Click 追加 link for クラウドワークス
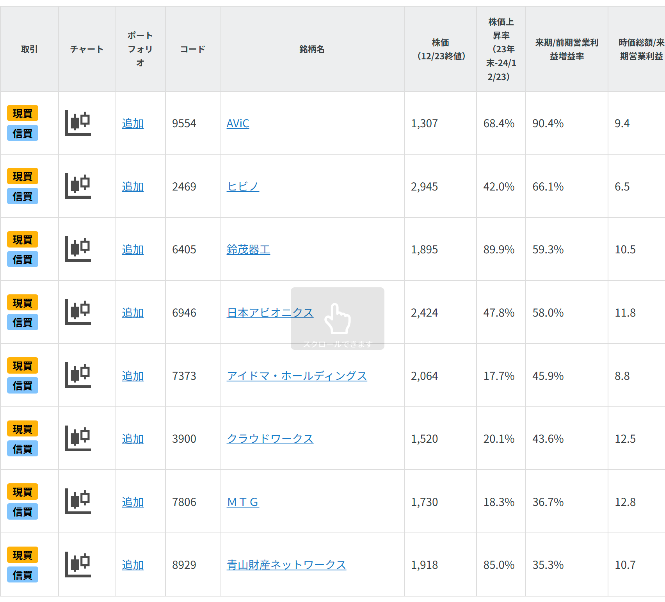 tap(133, 439)
